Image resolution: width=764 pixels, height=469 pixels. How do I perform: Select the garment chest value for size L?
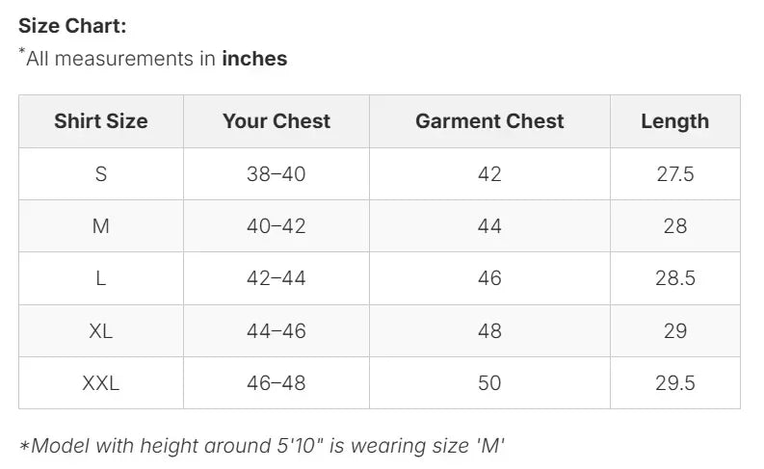tap(489, 278)
